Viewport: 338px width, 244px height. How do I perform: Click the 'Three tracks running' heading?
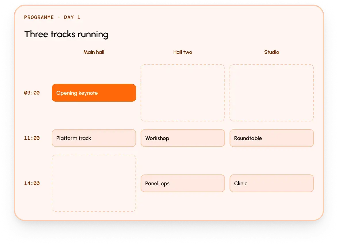click(66, 34)
